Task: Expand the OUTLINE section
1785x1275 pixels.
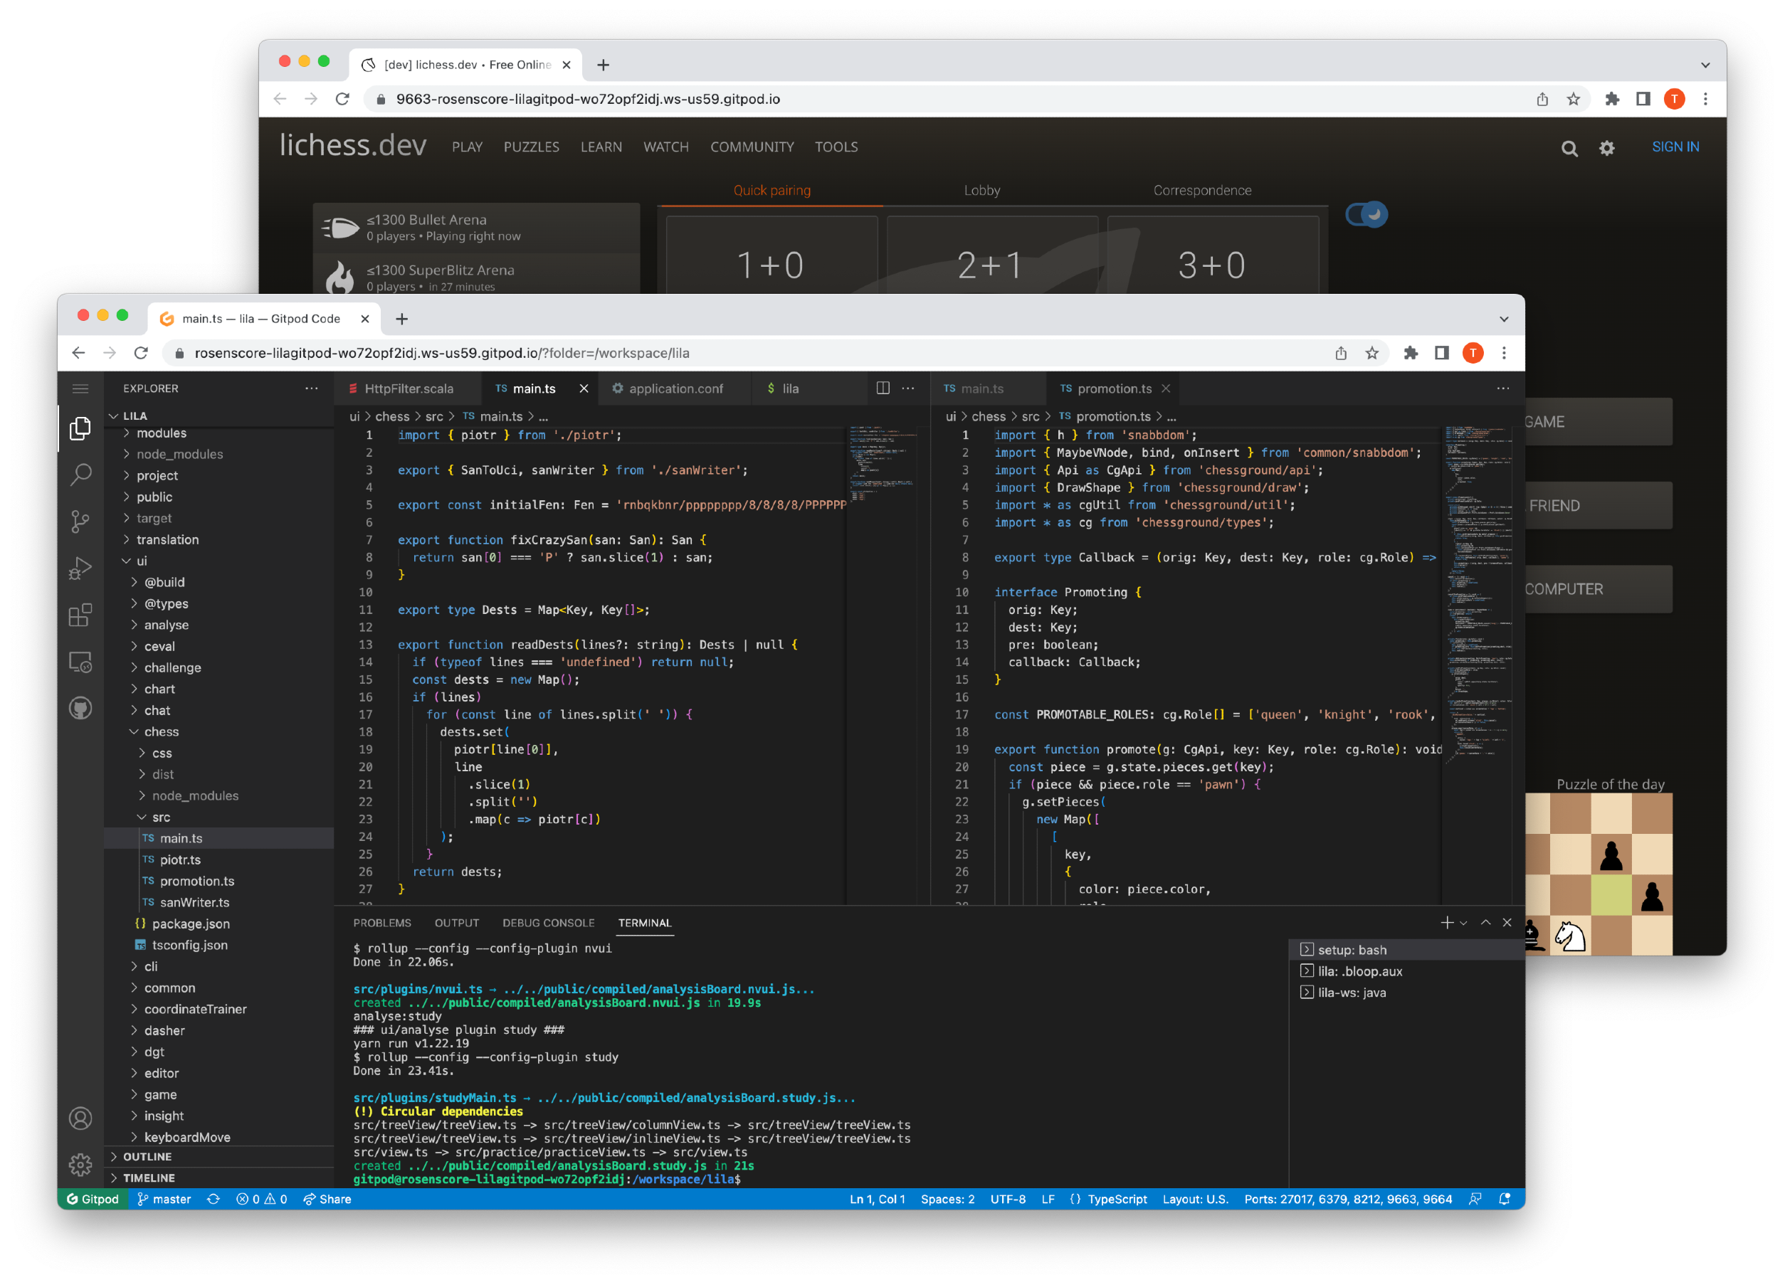Action: (147, 1156)
